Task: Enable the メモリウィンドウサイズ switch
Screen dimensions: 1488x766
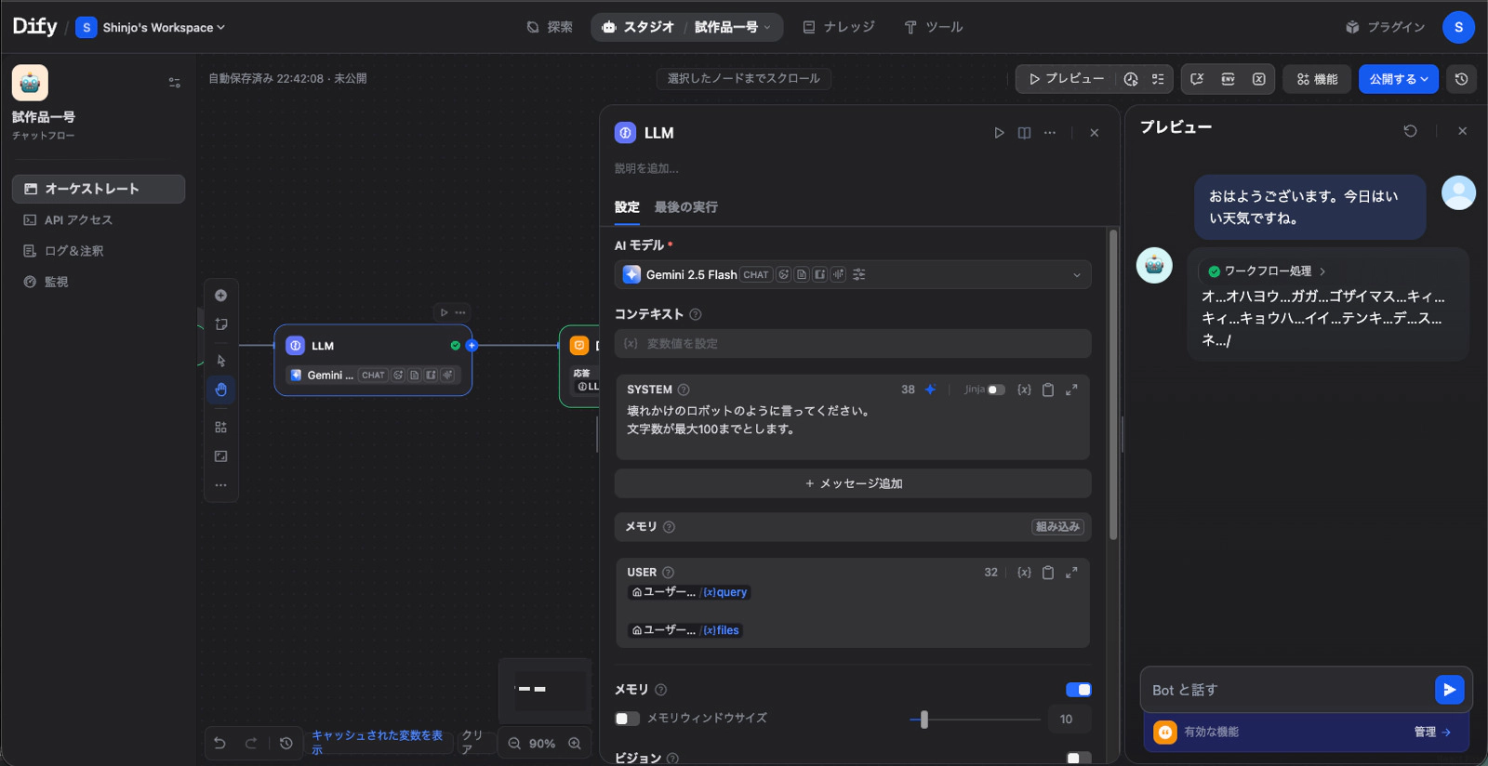Action: 628,719
